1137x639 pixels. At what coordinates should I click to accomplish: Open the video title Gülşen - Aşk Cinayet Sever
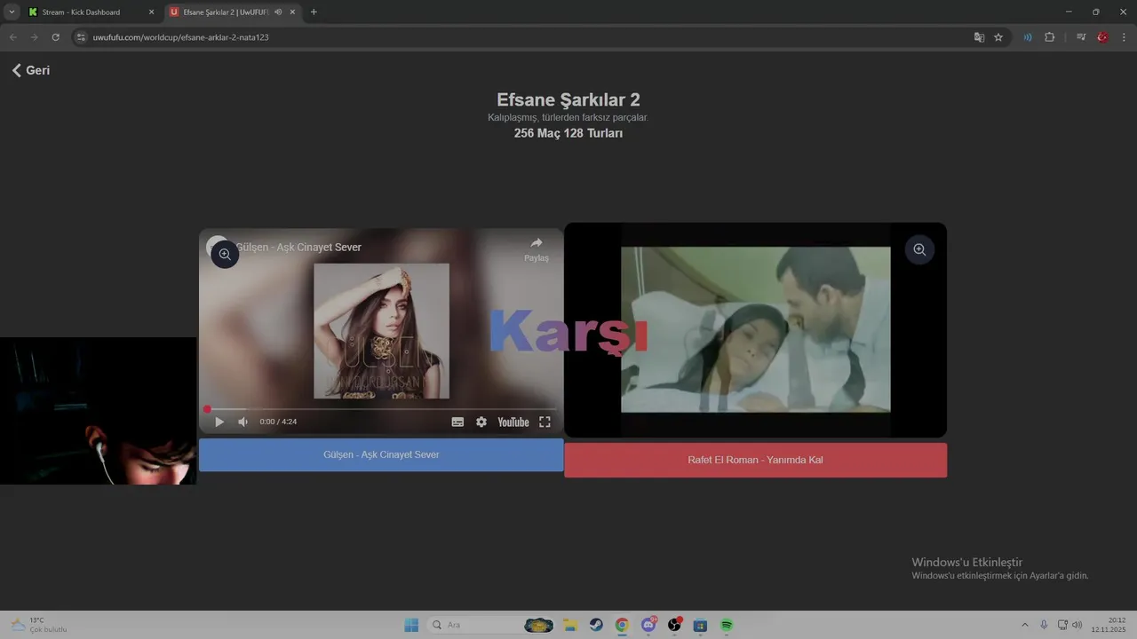click(298, 247)
